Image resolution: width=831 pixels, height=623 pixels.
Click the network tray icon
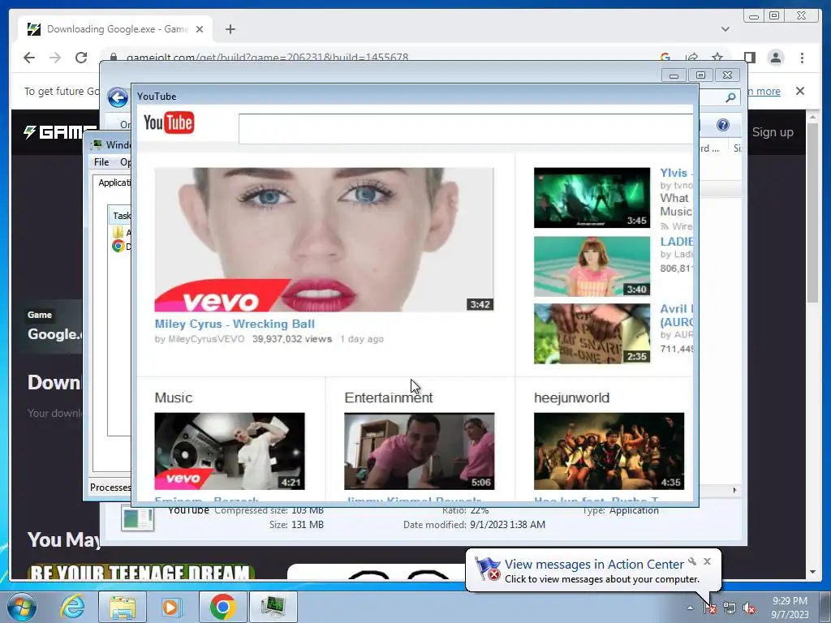tap(730, 608)
